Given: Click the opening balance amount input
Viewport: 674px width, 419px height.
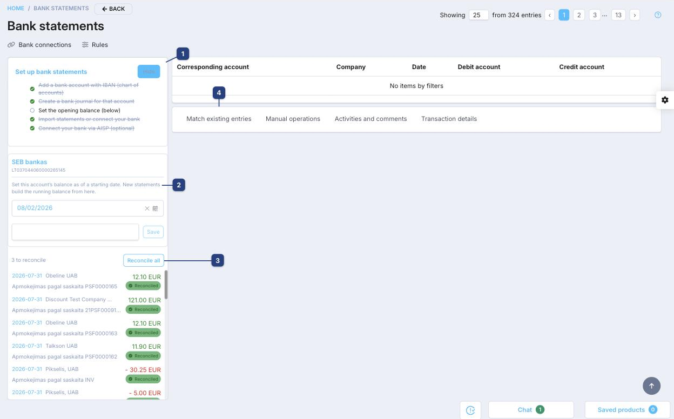Looking at the screenshot, I should (76, 232).
